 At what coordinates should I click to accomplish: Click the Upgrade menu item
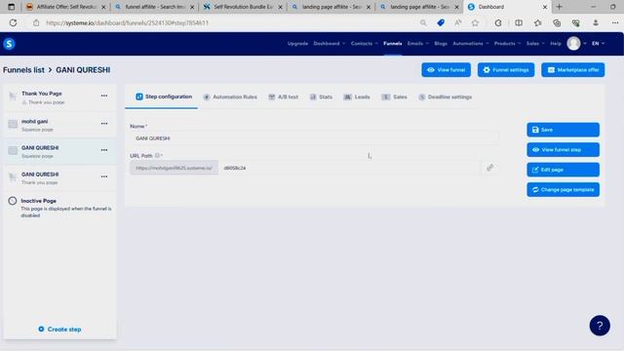click(297, 43)
